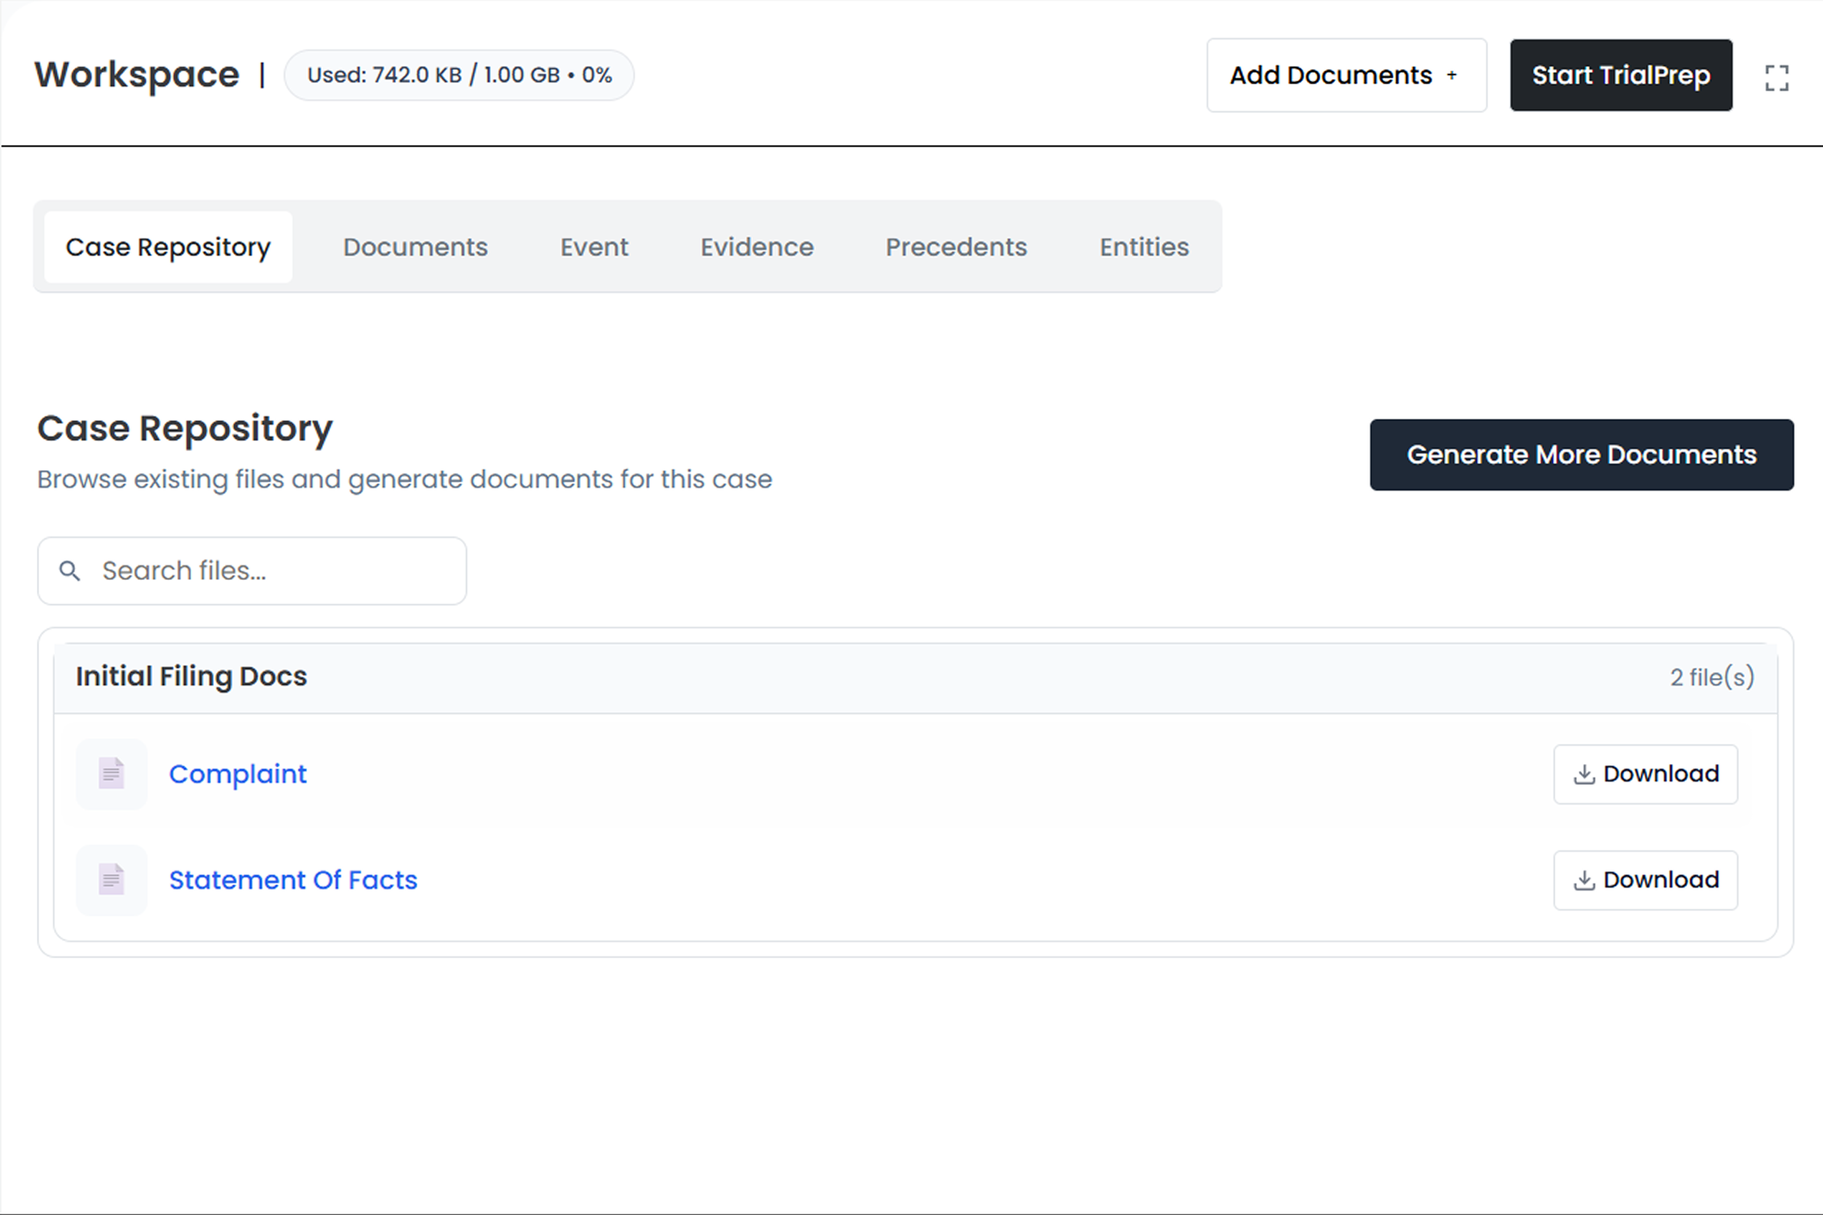Click the storage usage badge
The width and height of the screenshot is (1823, 1215).
click(459, 75)
